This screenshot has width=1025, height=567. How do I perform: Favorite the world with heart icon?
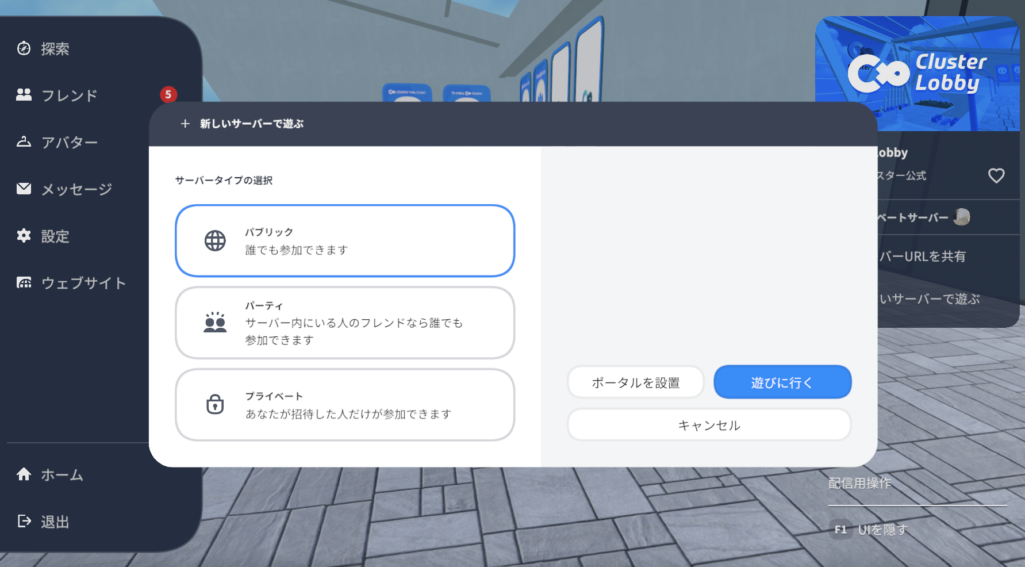(996, 175)
